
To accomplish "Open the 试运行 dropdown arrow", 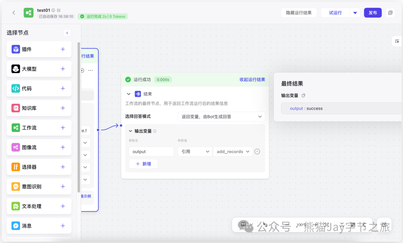I will pyautogui.click(x=355, y=13).
